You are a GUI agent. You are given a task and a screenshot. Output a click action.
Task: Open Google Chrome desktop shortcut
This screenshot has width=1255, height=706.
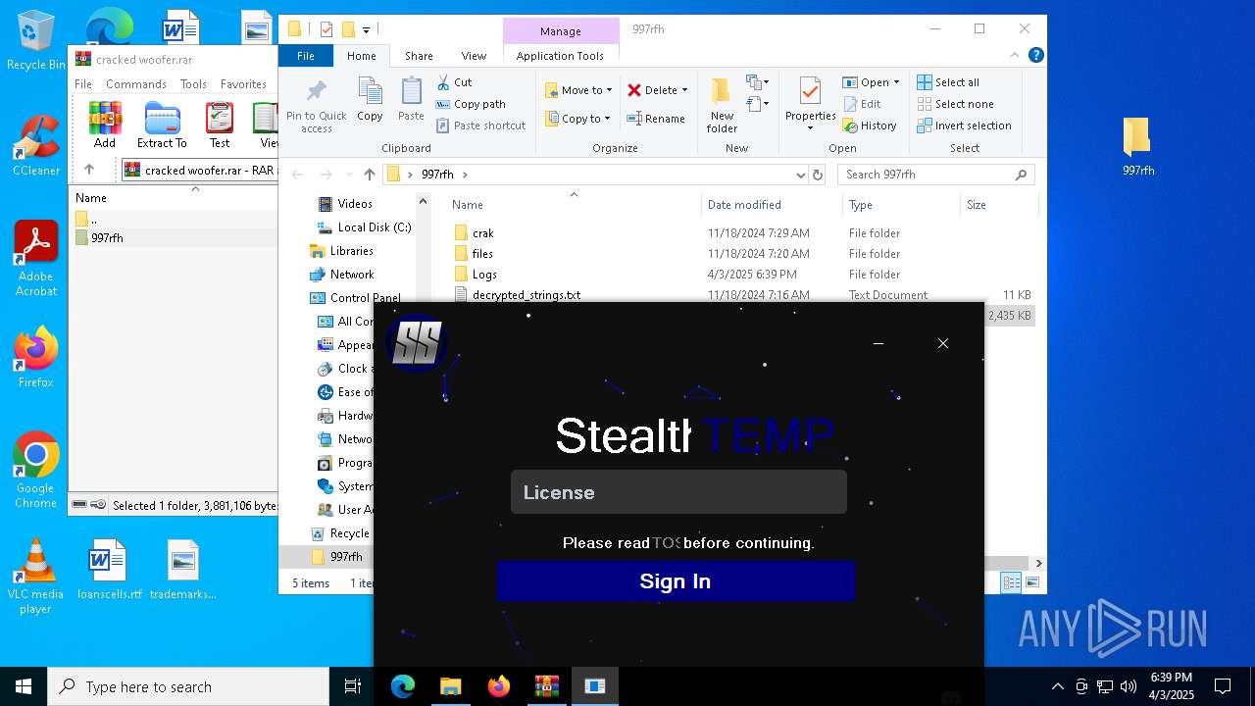(35, 471)
